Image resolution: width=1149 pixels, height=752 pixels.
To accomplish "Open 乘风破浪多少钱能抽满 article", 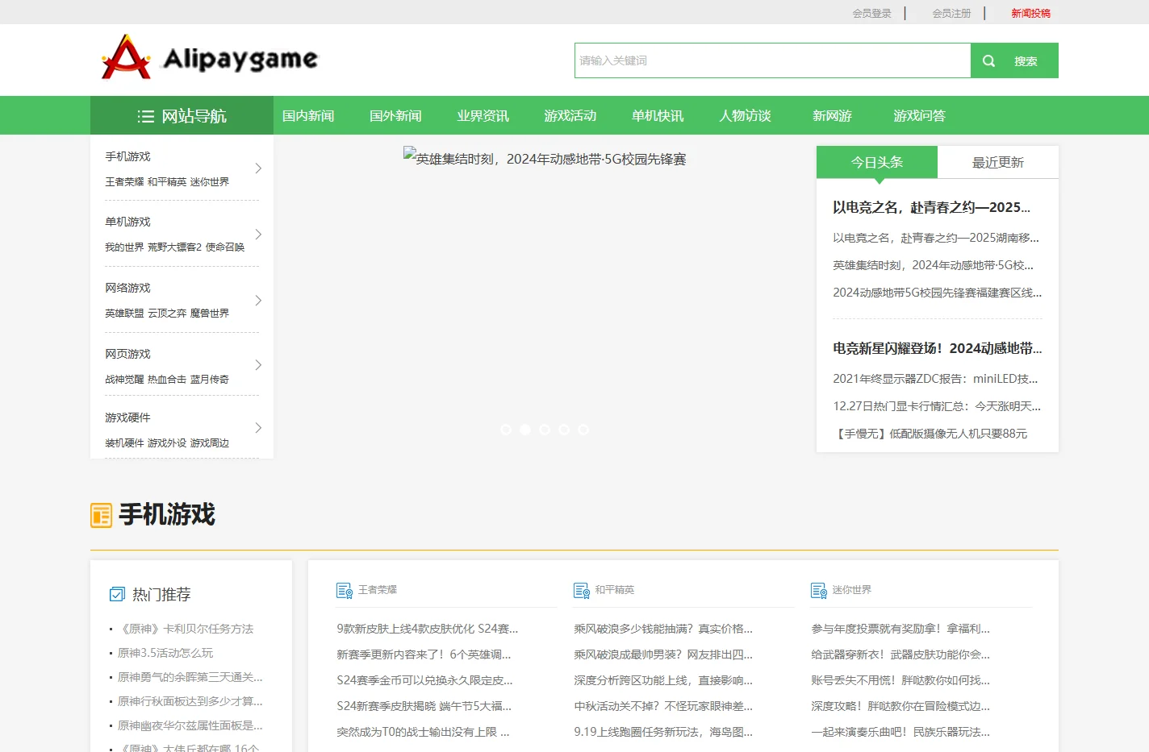I will pyautogui.click(x=663, y=629).
